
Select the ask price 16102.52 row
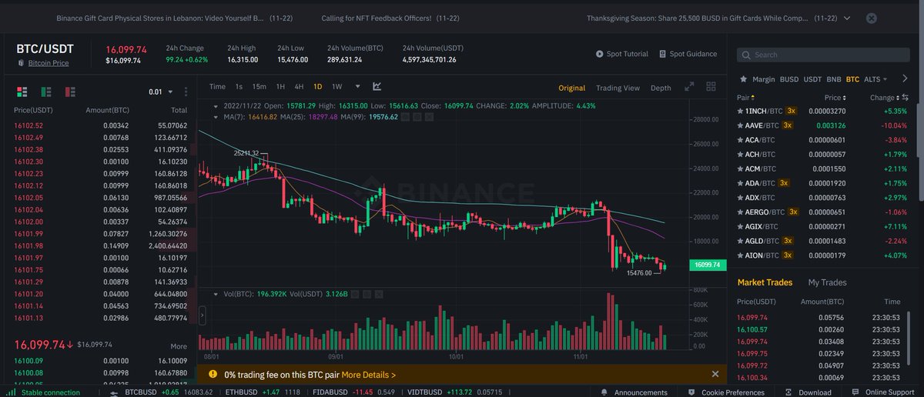click(102, 125)
